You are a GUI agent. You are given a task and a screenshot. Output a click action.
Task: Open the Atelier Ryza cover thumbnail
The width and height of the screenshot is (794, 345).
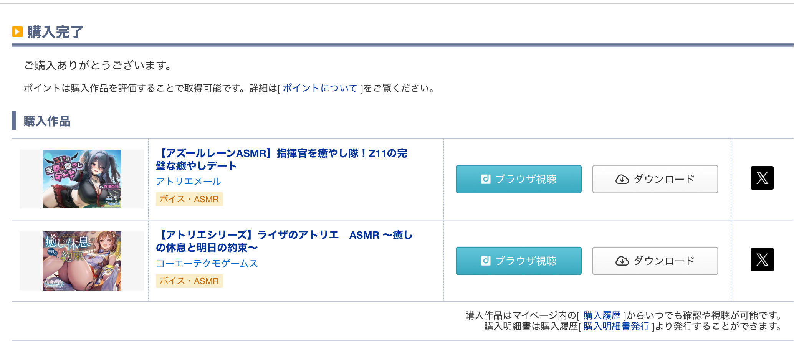82,261
